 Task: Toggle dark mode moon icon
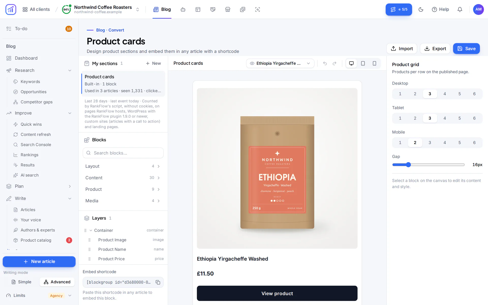pos(421,9)
